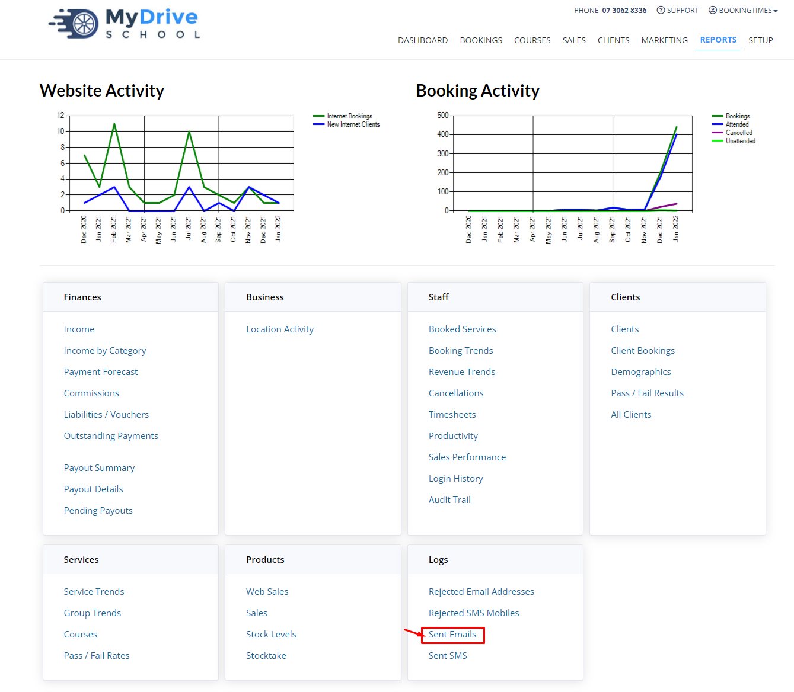Open Pending Payouts report
The width and height of the screenshot is (794, 692).
click(98, 510)
